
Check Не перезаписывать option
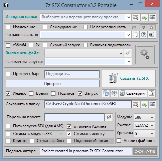click(x=85, y=27)
